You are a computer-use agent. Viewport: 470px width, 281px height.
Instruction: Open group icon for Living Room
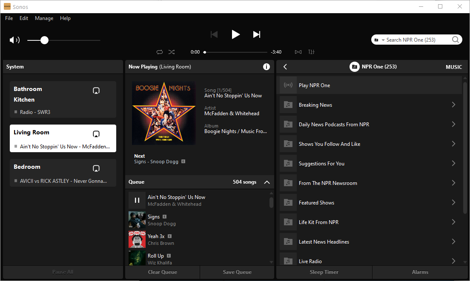pyautogui.click(x=96, y=134)
